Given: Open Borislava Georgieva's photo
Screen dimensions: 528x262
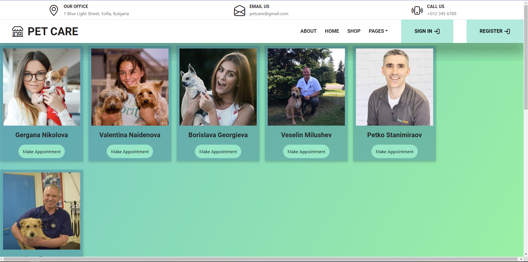Looking at the screenshot, I should pos(218,87).
